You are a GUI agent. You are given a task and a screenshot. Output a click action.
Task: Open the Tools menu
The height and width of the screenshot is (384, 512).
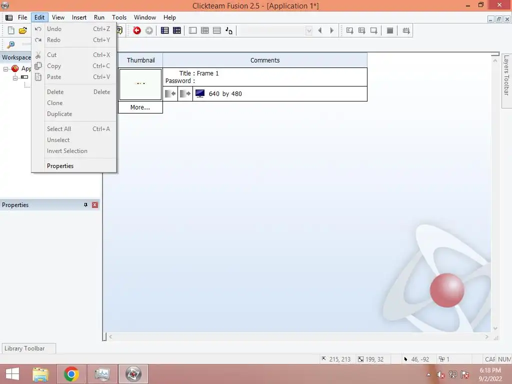[x=119, y=17]
